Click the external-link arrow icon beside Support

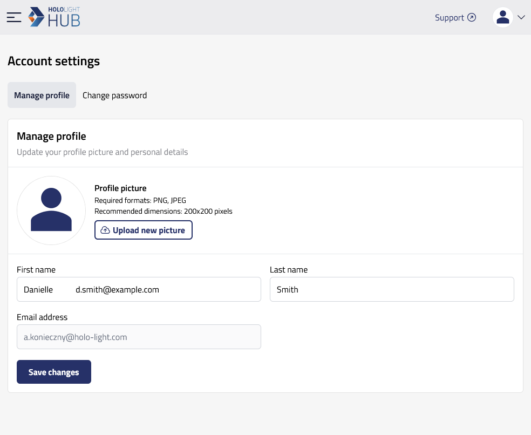coord(472,17)
